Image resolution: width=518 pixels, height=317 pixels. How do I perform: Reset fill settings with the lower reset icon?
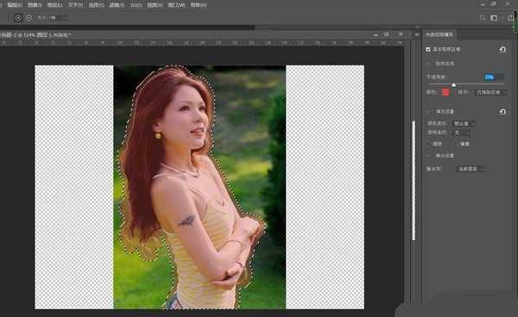(x=502, y=112)
